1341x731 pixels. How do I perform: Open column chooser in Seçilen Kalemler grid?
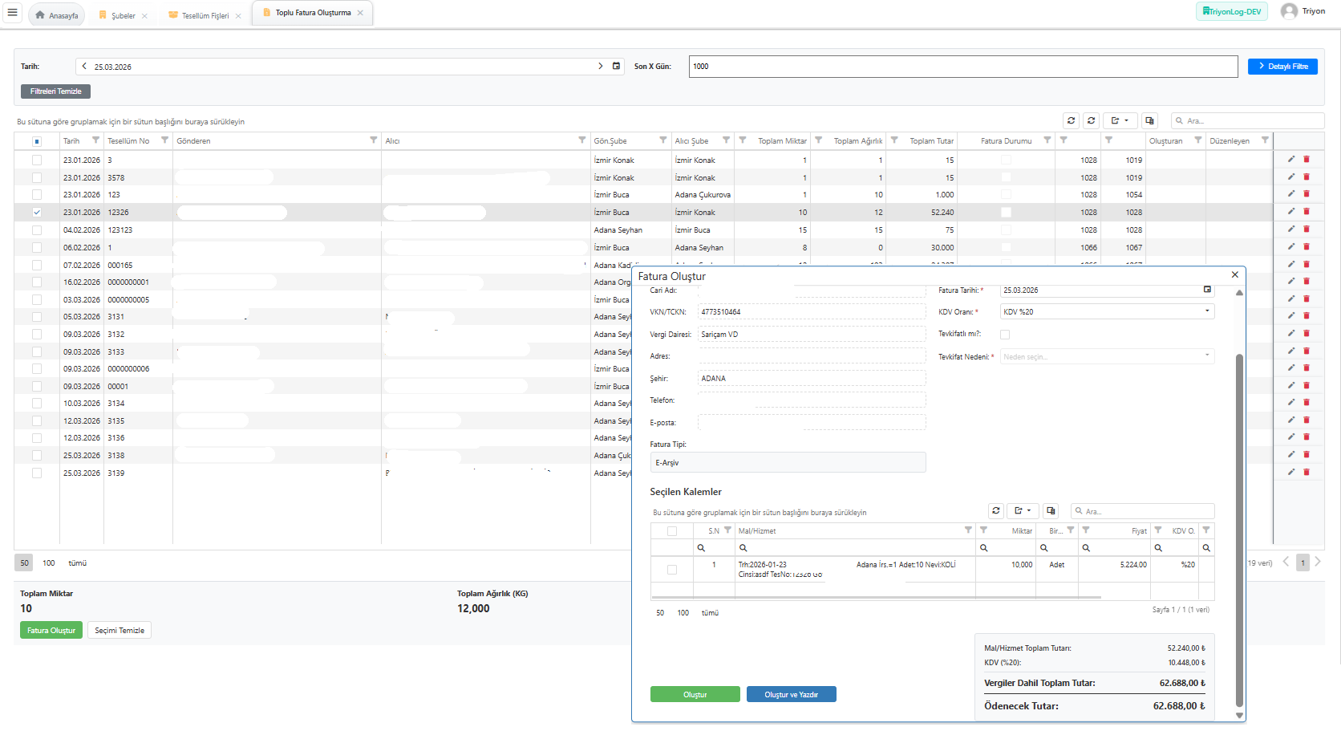tap(1051, 510)
